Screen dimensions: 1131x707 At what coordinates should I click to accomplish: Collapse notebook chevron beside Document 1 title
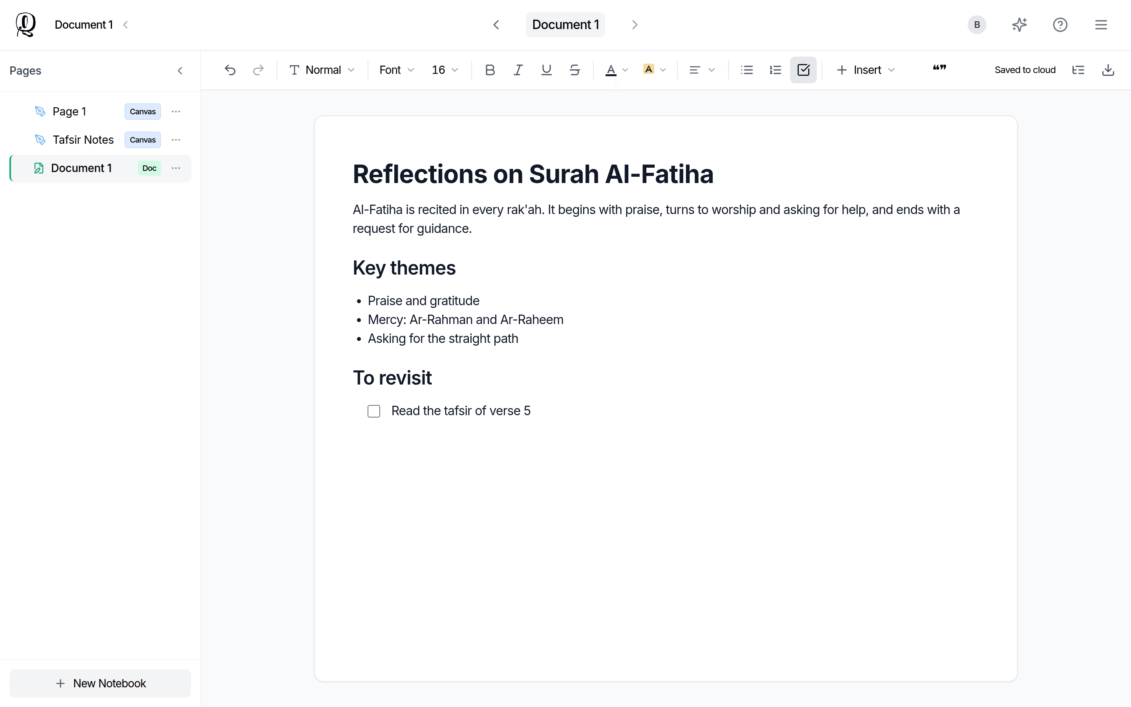tap(125, 25)
